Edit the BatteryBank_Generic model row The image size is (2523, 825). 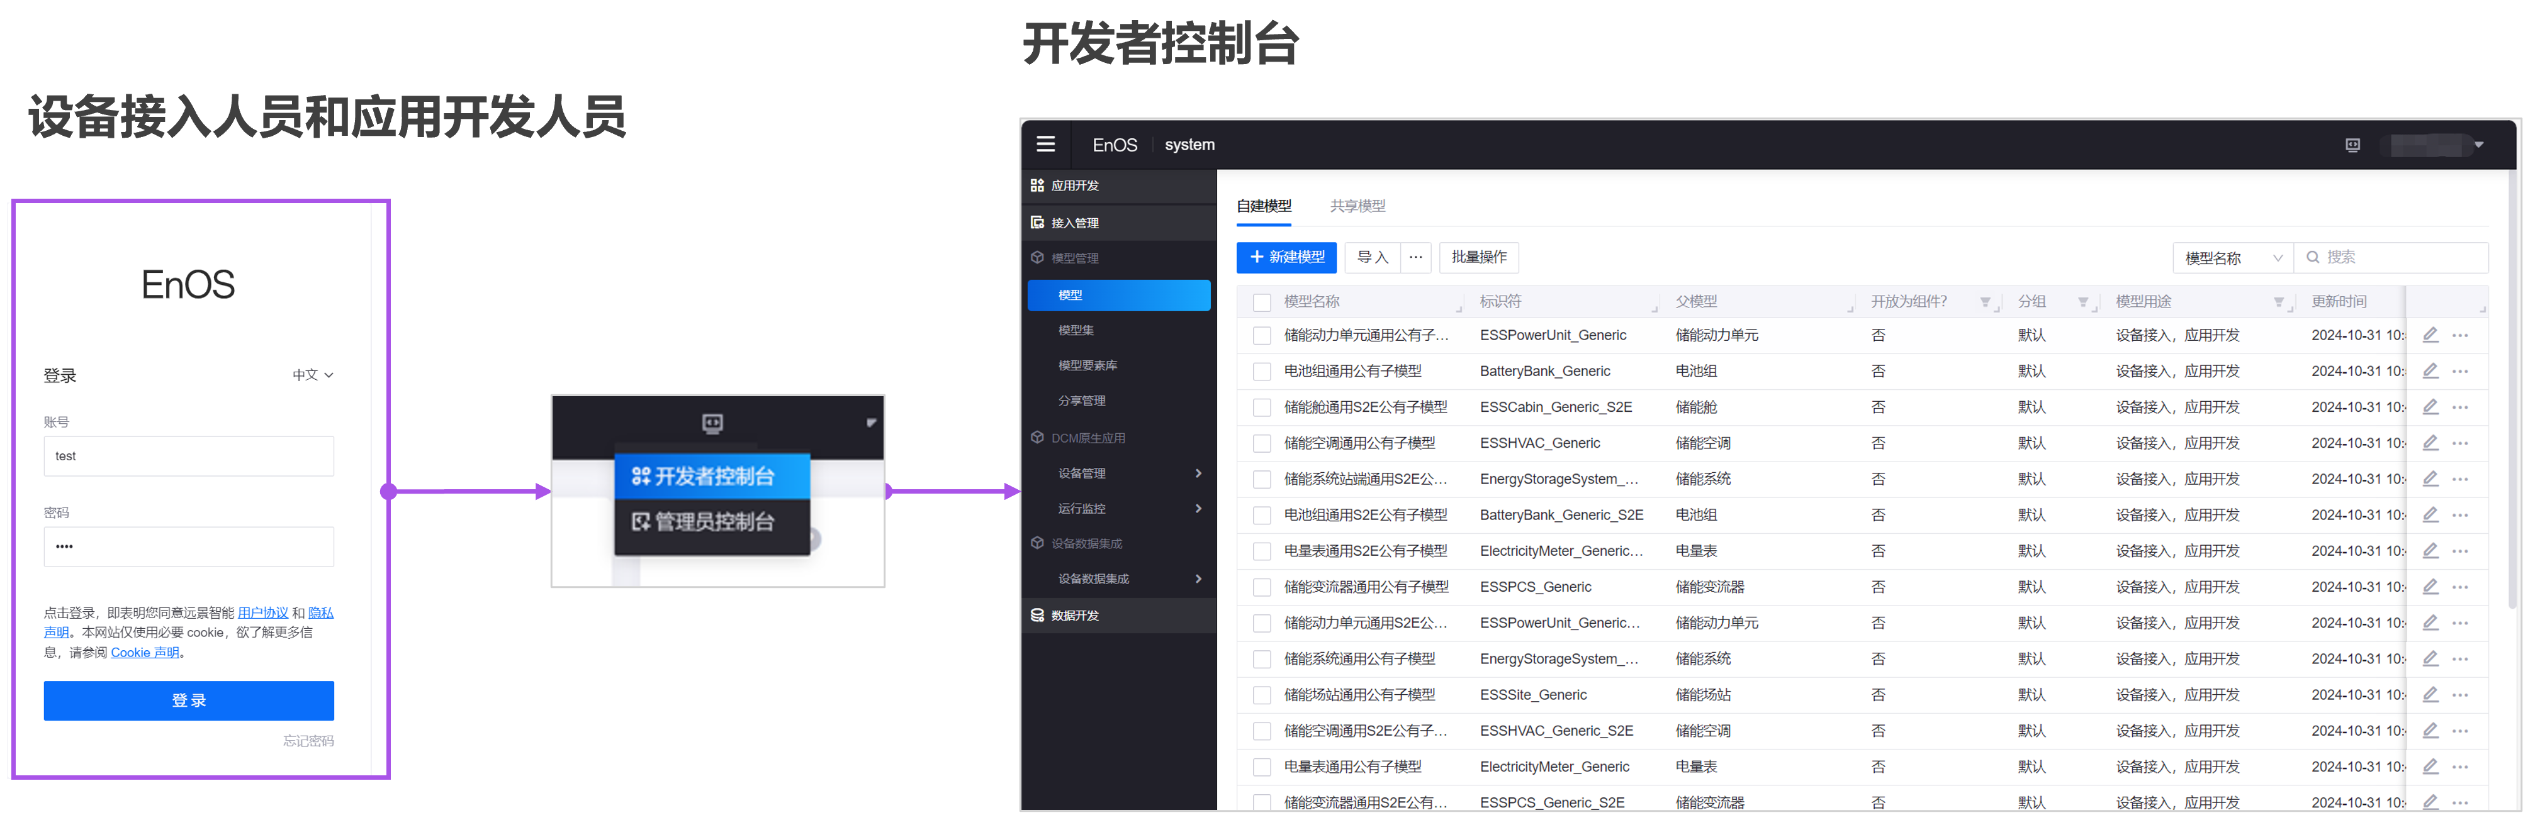(2431, 372)
